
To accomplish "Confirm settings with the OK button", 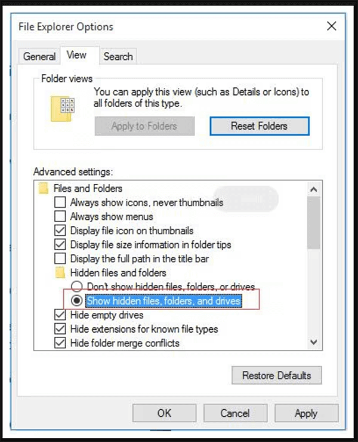I will point(164,413).
